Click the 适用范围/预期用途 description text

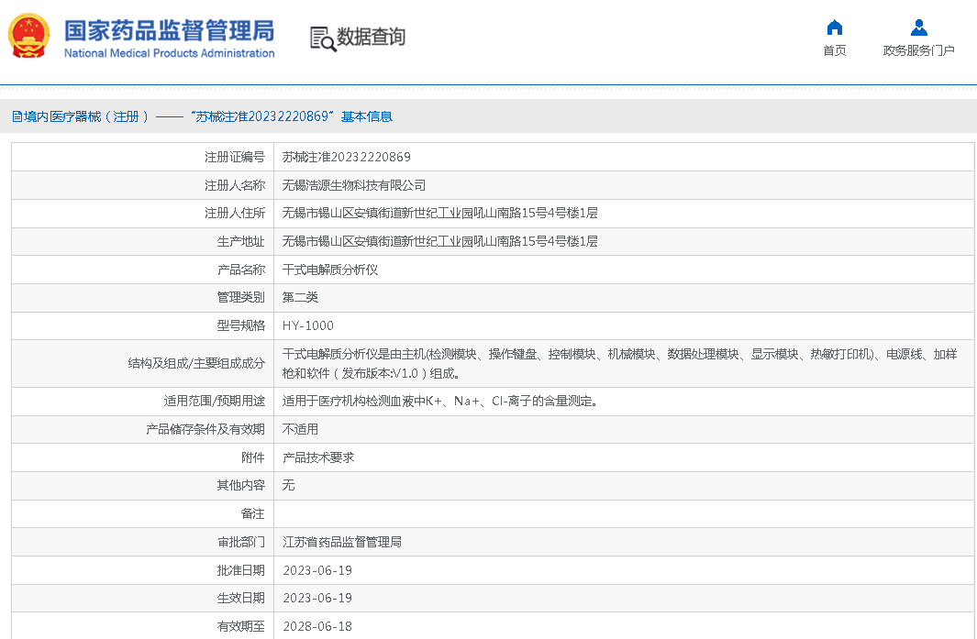[440, 401]
